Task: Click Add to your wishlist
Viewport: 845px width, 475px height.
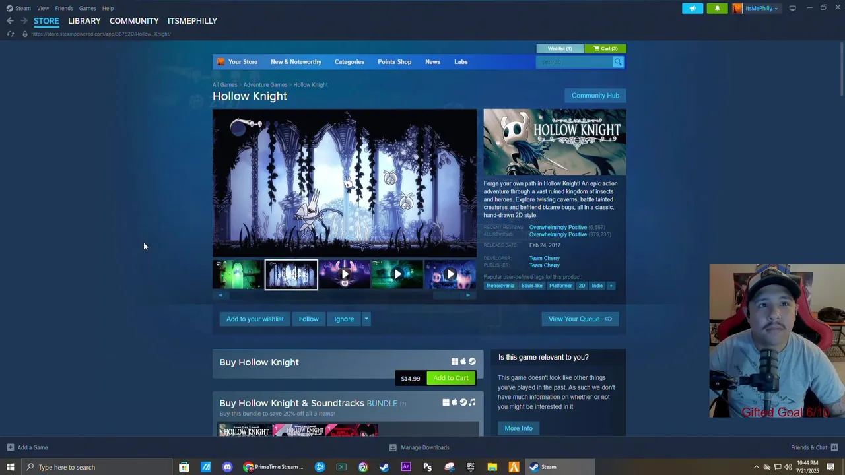Action: click(x=255, y=319)
